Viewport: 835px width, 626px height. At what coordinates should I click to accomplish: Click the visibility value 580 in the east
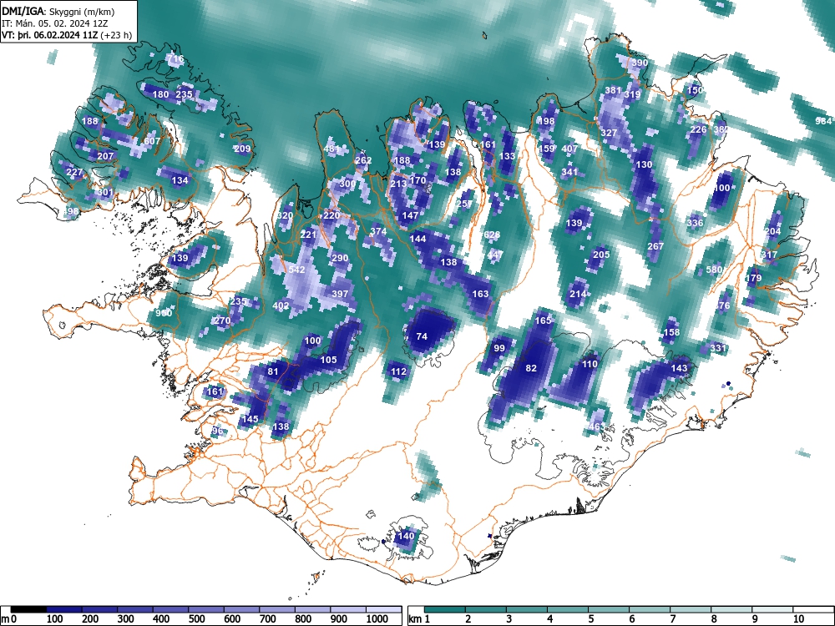coord(714,270)
